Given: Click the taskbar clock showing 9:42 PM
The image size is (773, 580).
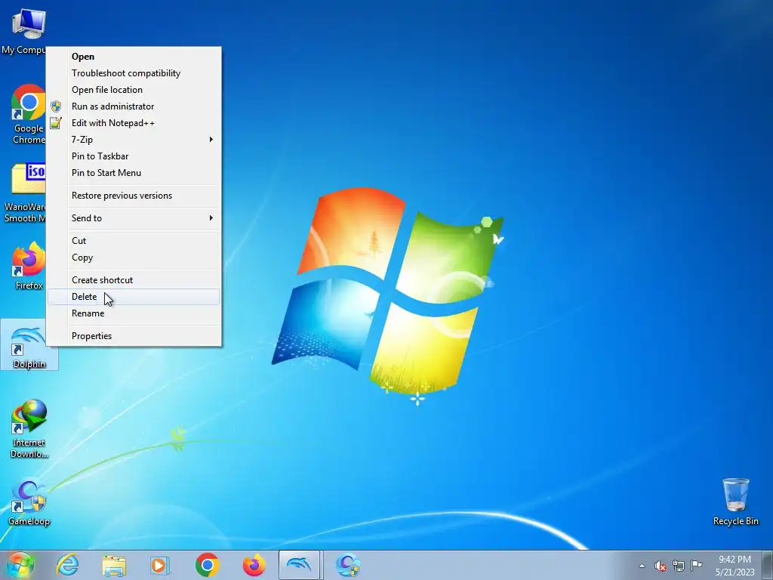Looking at the screenshot, I should click(735, 566).
